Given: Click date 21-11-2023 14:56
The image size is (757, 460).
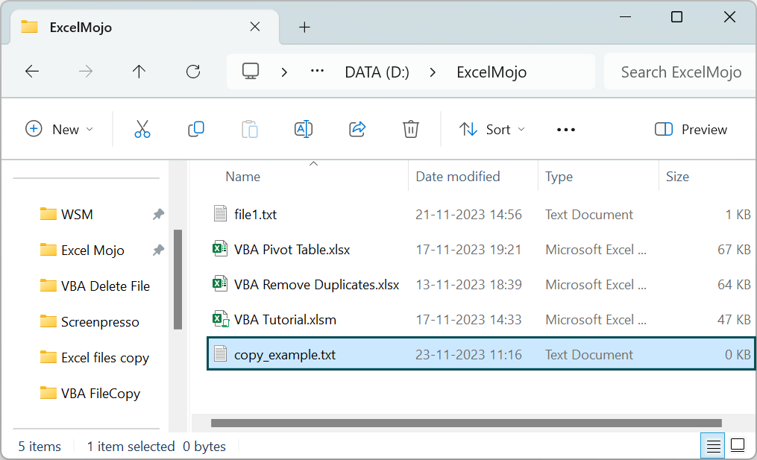Looking at the screenshot, I should pyautogui.click(x=468, y=214).
